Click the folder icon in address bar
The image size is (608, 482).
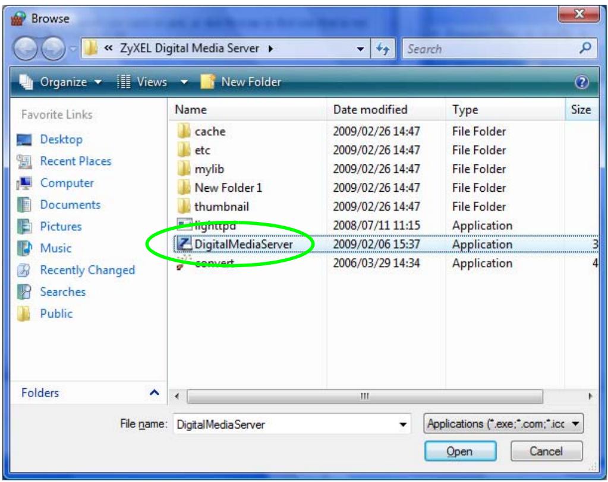90,49
